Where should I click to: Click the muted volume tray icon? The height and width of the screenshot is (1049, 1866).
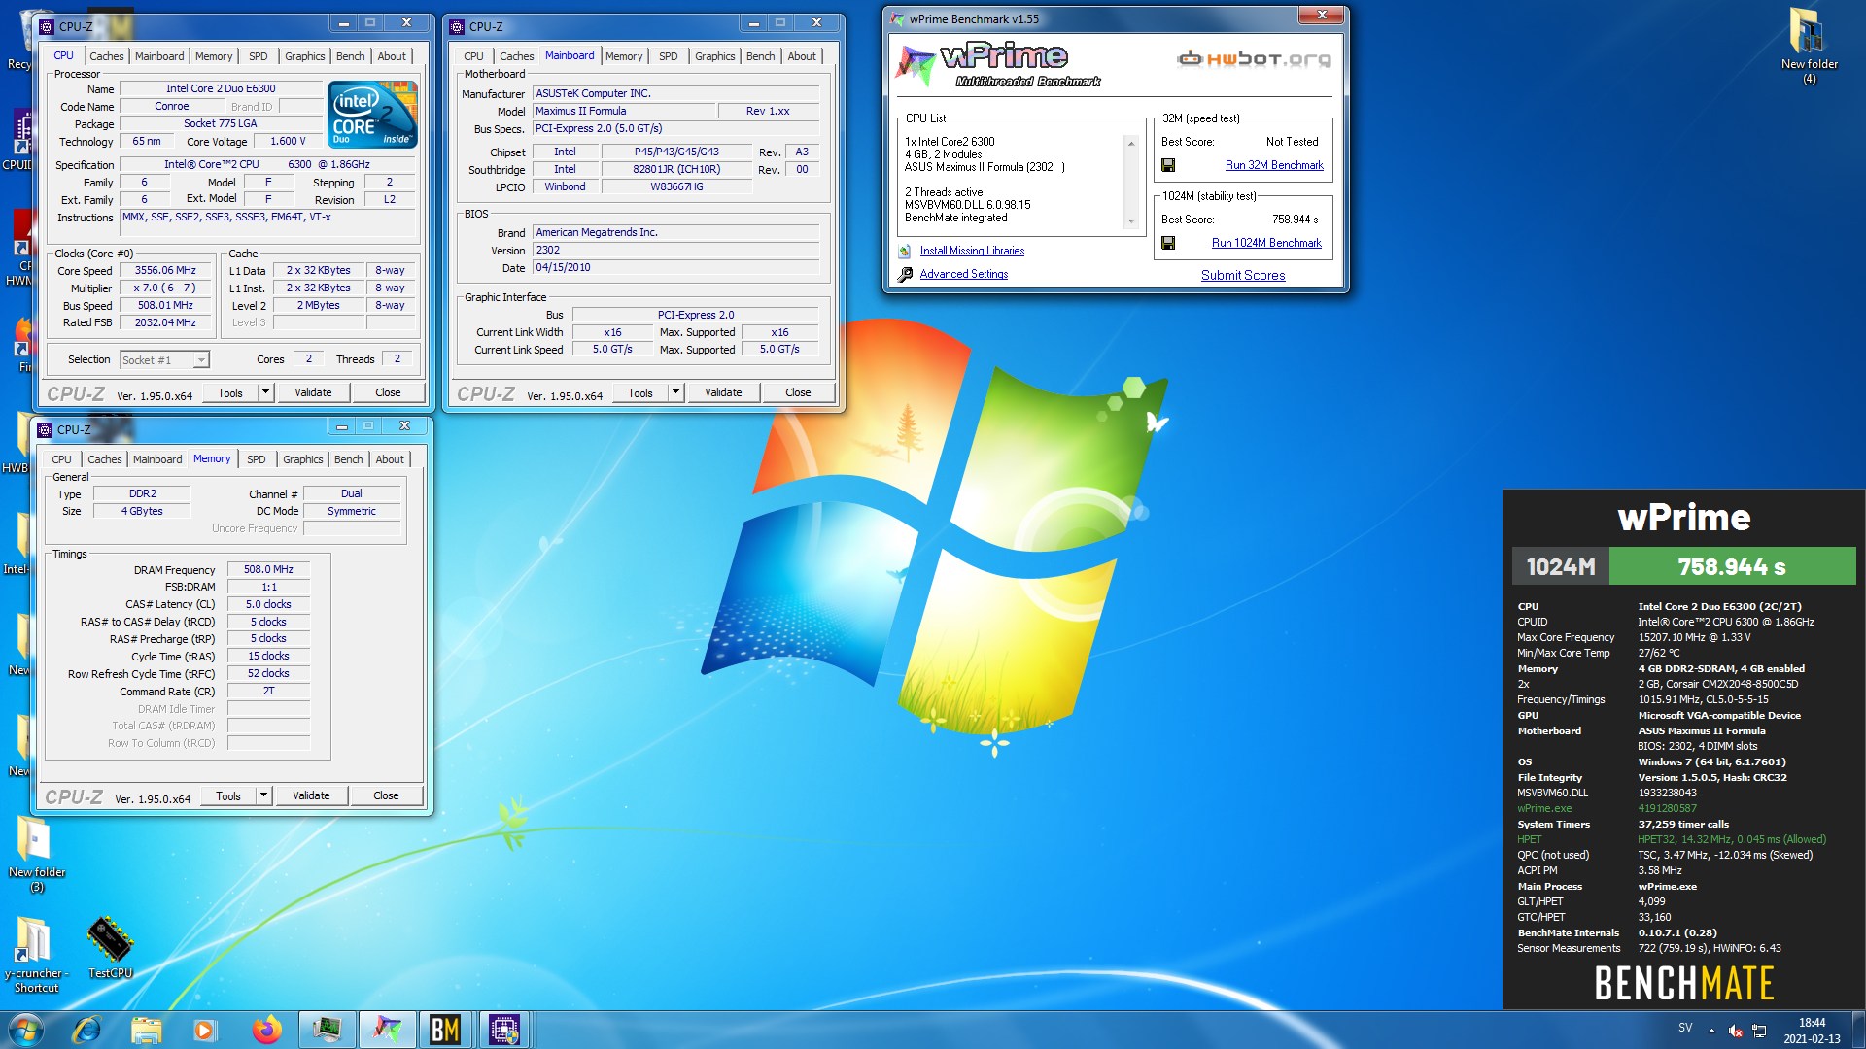tap(1735, 1031)
